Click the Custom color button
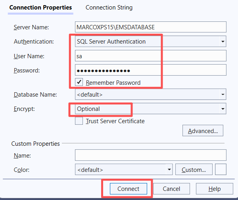The height and width of the screenshot is (200, 238). (194, 170)
